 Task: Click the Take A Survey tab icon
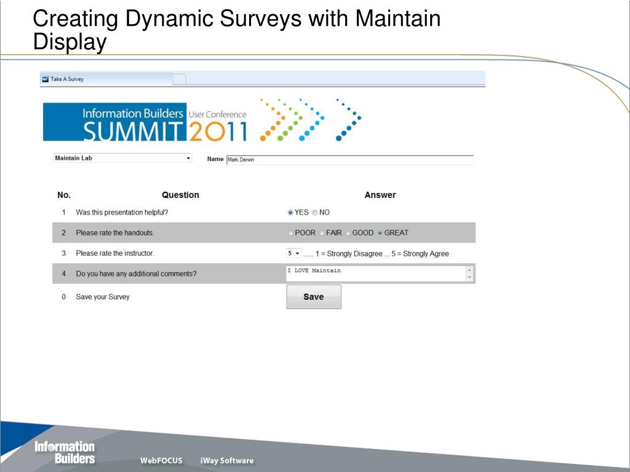pos(45,79)
